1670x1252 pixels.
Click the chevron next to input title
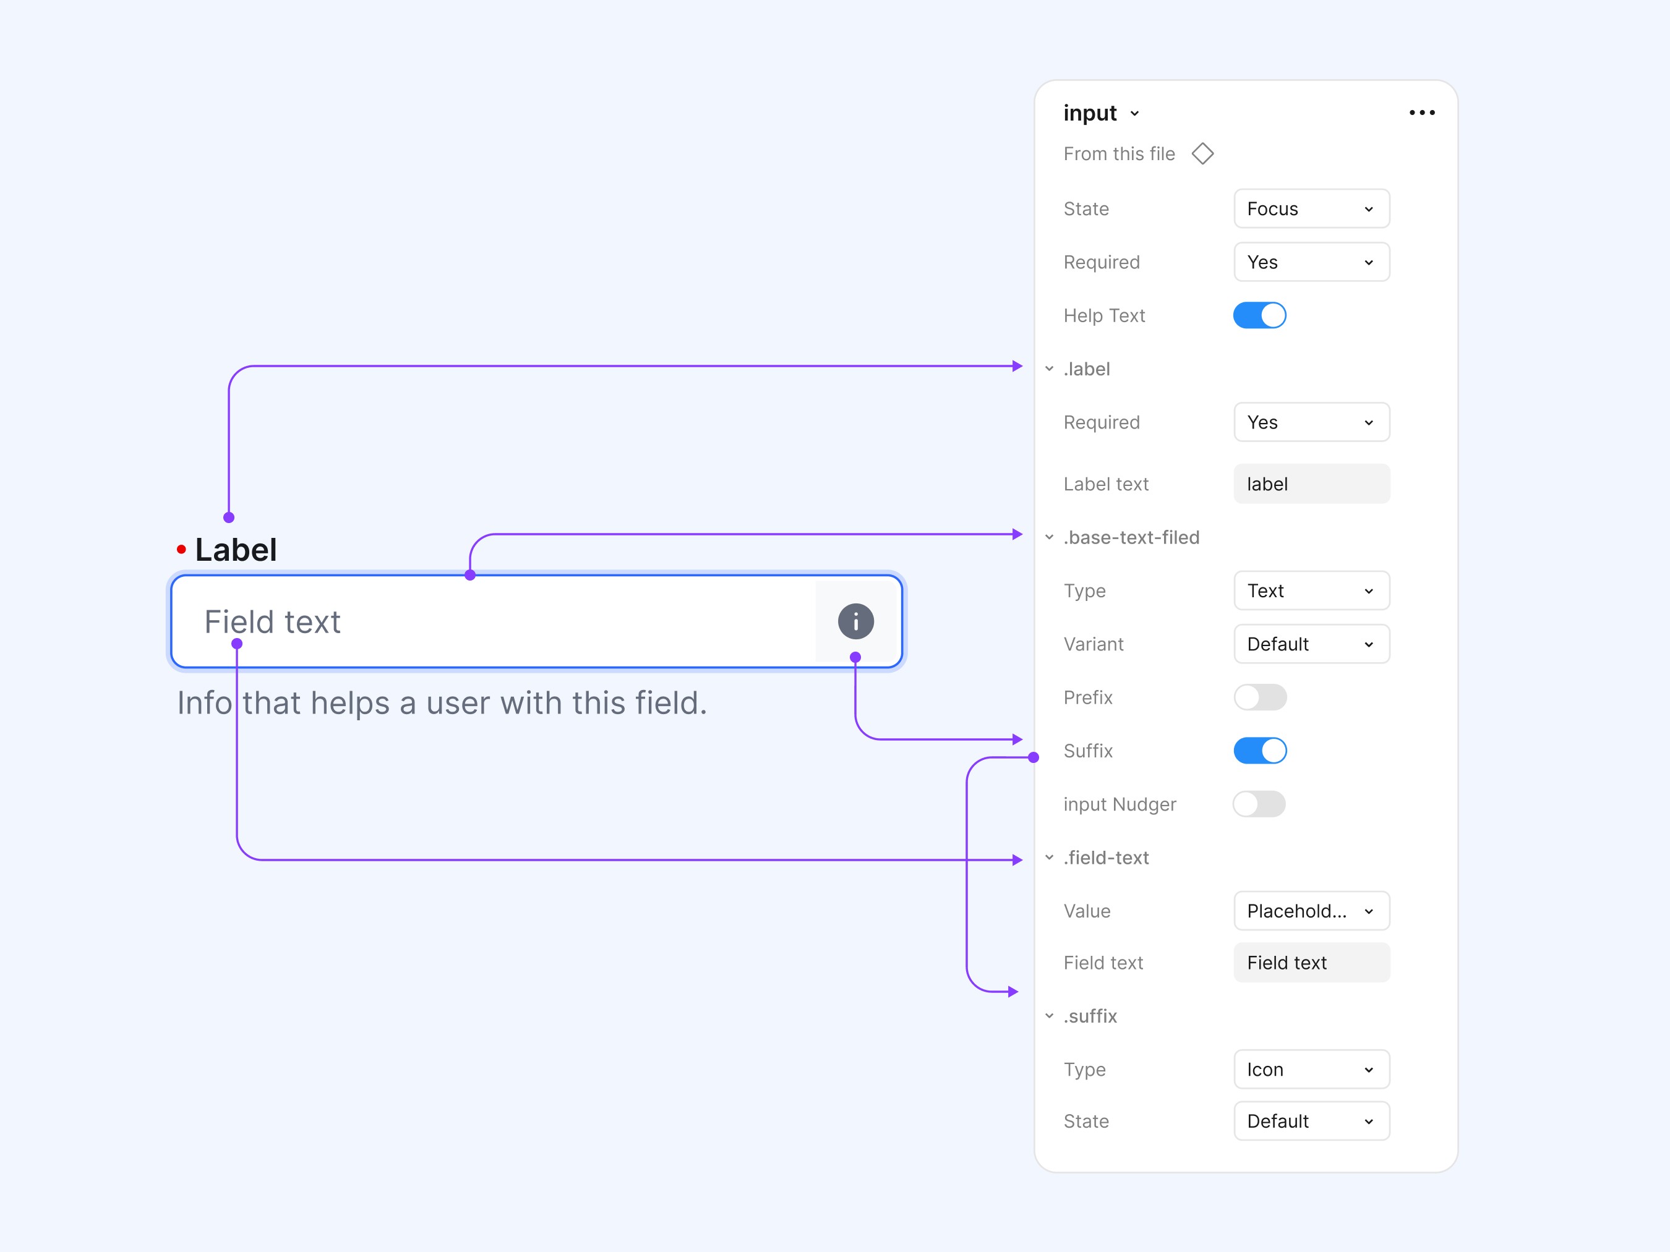coord(1134,114)
